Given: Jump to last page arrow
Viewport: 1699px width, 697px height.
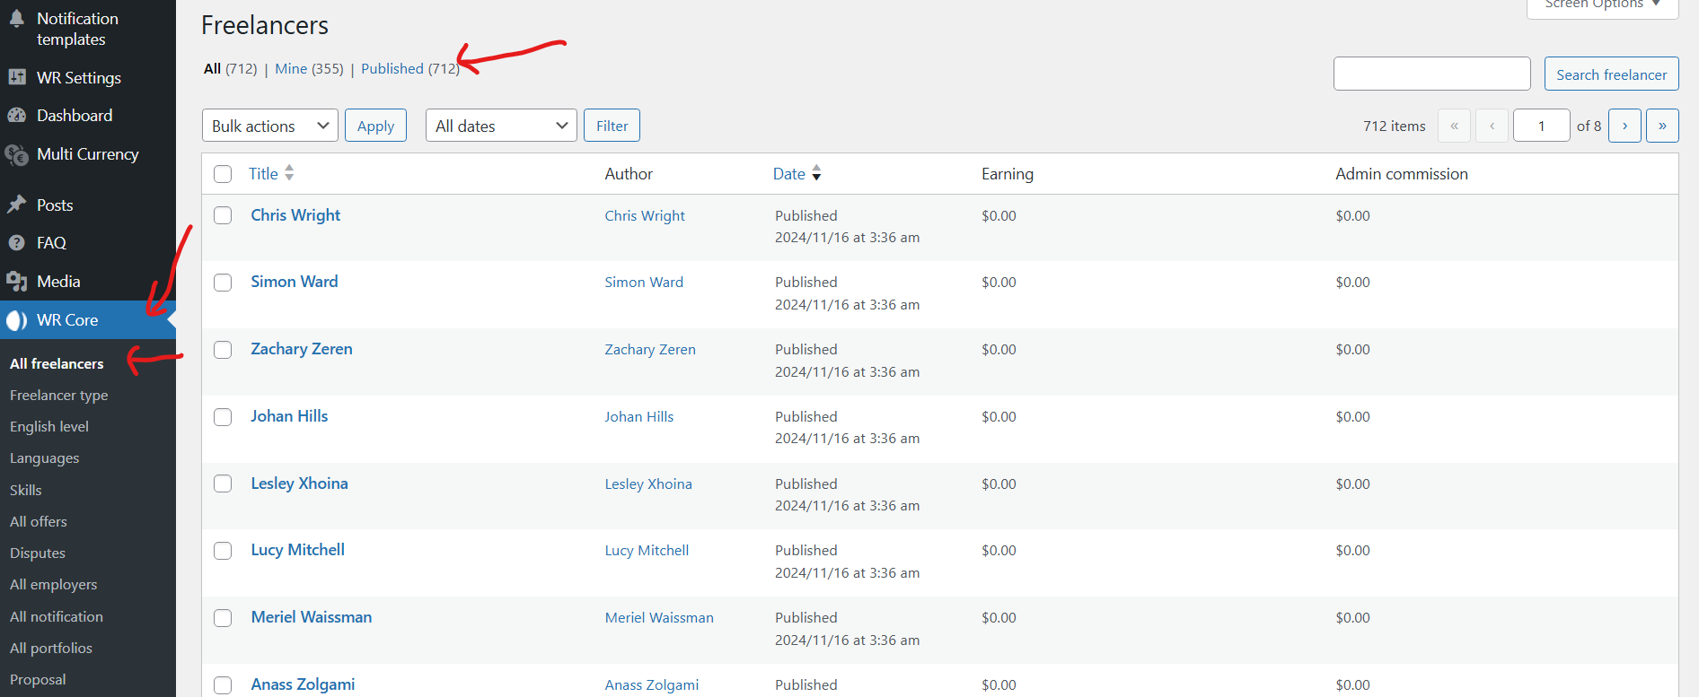Looking at the screenshot, I should pyautogui.click(x=1662, y=126).
